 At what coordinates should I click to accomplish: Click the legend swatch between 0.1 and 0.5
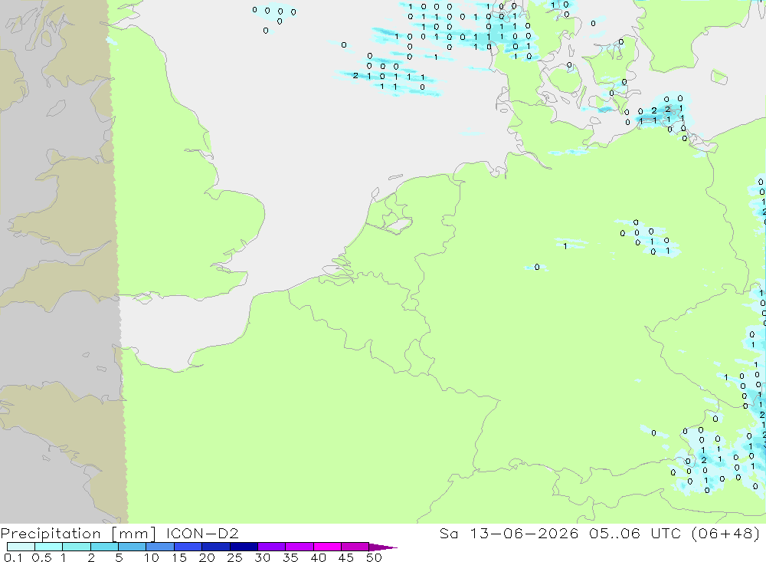coord(21,547)
